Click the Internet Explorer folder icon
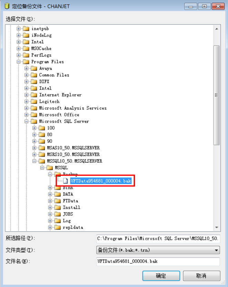This screenshot has height=287, width=228. point(34,95)
